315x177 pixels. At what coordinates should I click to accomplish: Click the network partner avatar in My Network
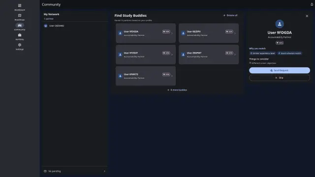46,26
